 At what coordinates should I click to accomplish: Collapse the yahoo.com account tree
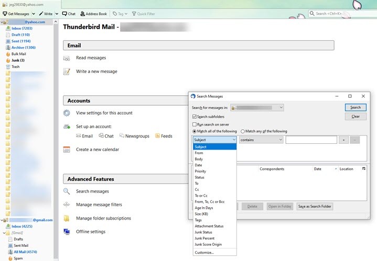pos(2,22)
